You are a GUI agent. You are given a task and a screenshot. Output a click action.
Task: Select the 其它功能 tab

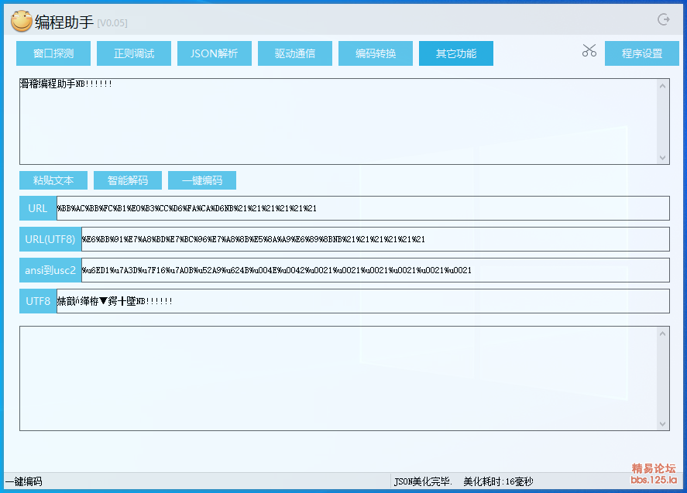456,53
